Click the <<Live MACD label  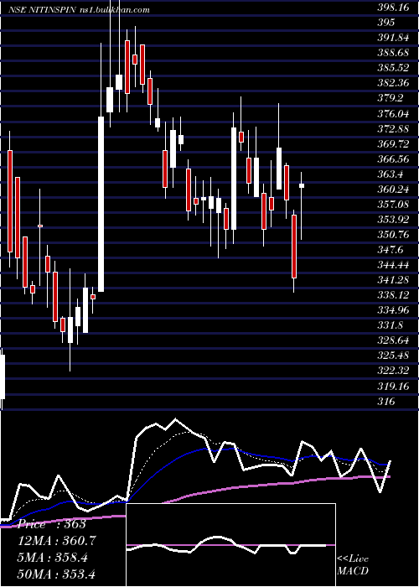pos(353,564)
